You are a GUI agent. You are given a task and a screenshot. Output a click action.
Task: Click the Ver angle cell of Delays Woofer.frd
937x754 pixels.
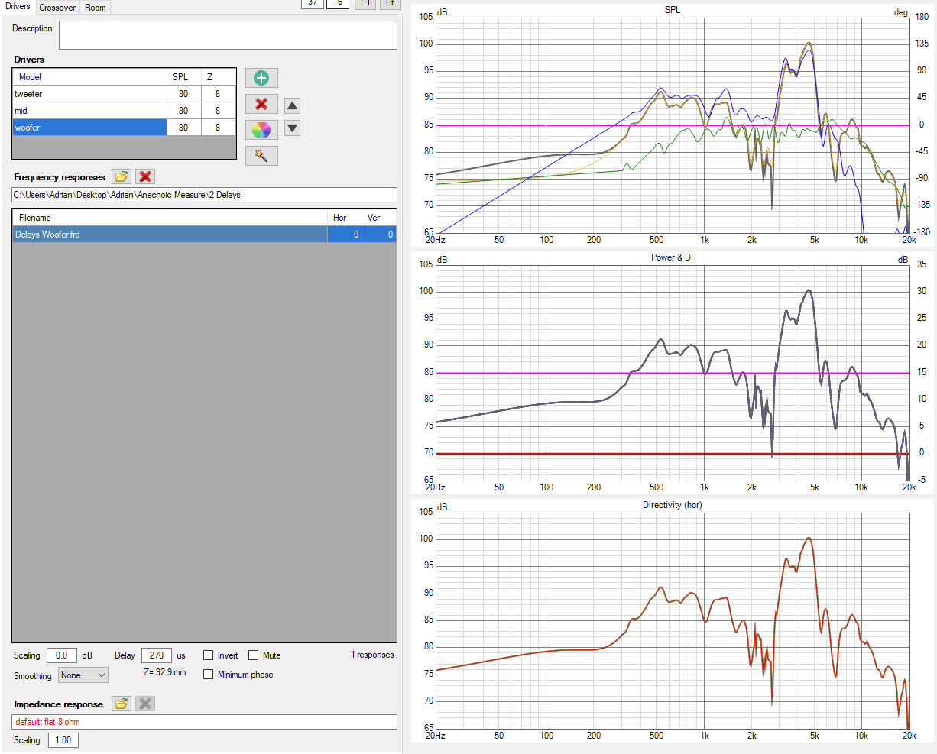pyautogui.click(x=379, y=235)
